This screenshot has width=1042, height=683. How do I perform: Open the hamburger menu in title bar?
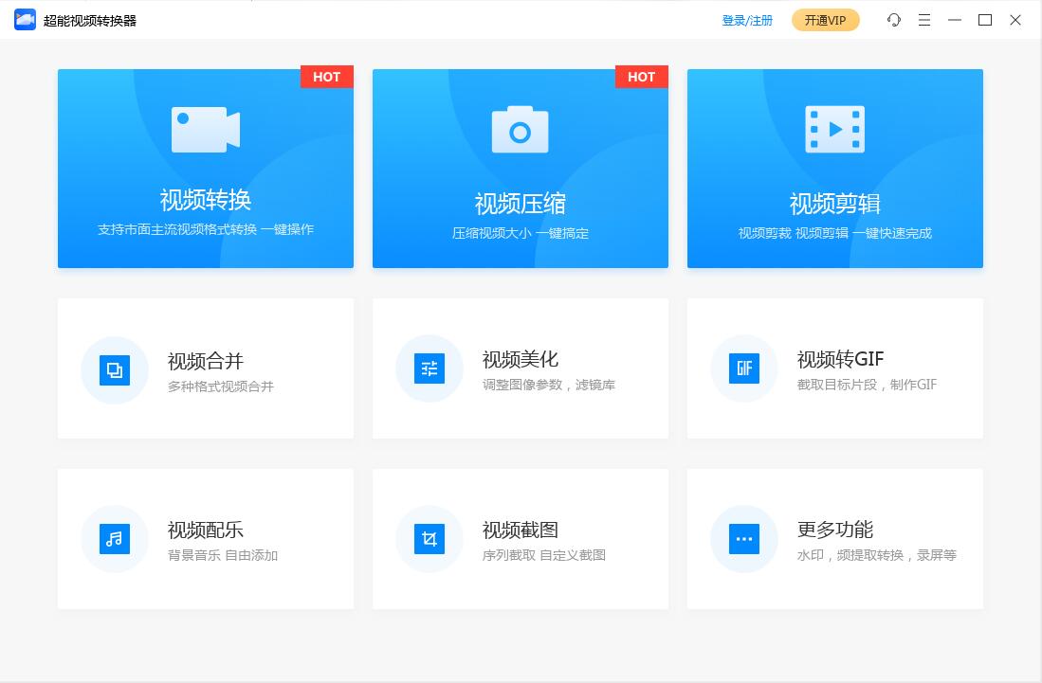923,20
